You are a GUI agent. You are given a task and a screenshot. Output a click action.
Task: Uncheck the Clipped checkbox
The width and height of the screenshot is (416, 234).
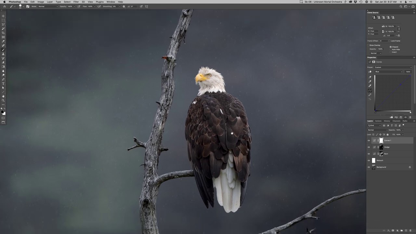coord(391,47)
